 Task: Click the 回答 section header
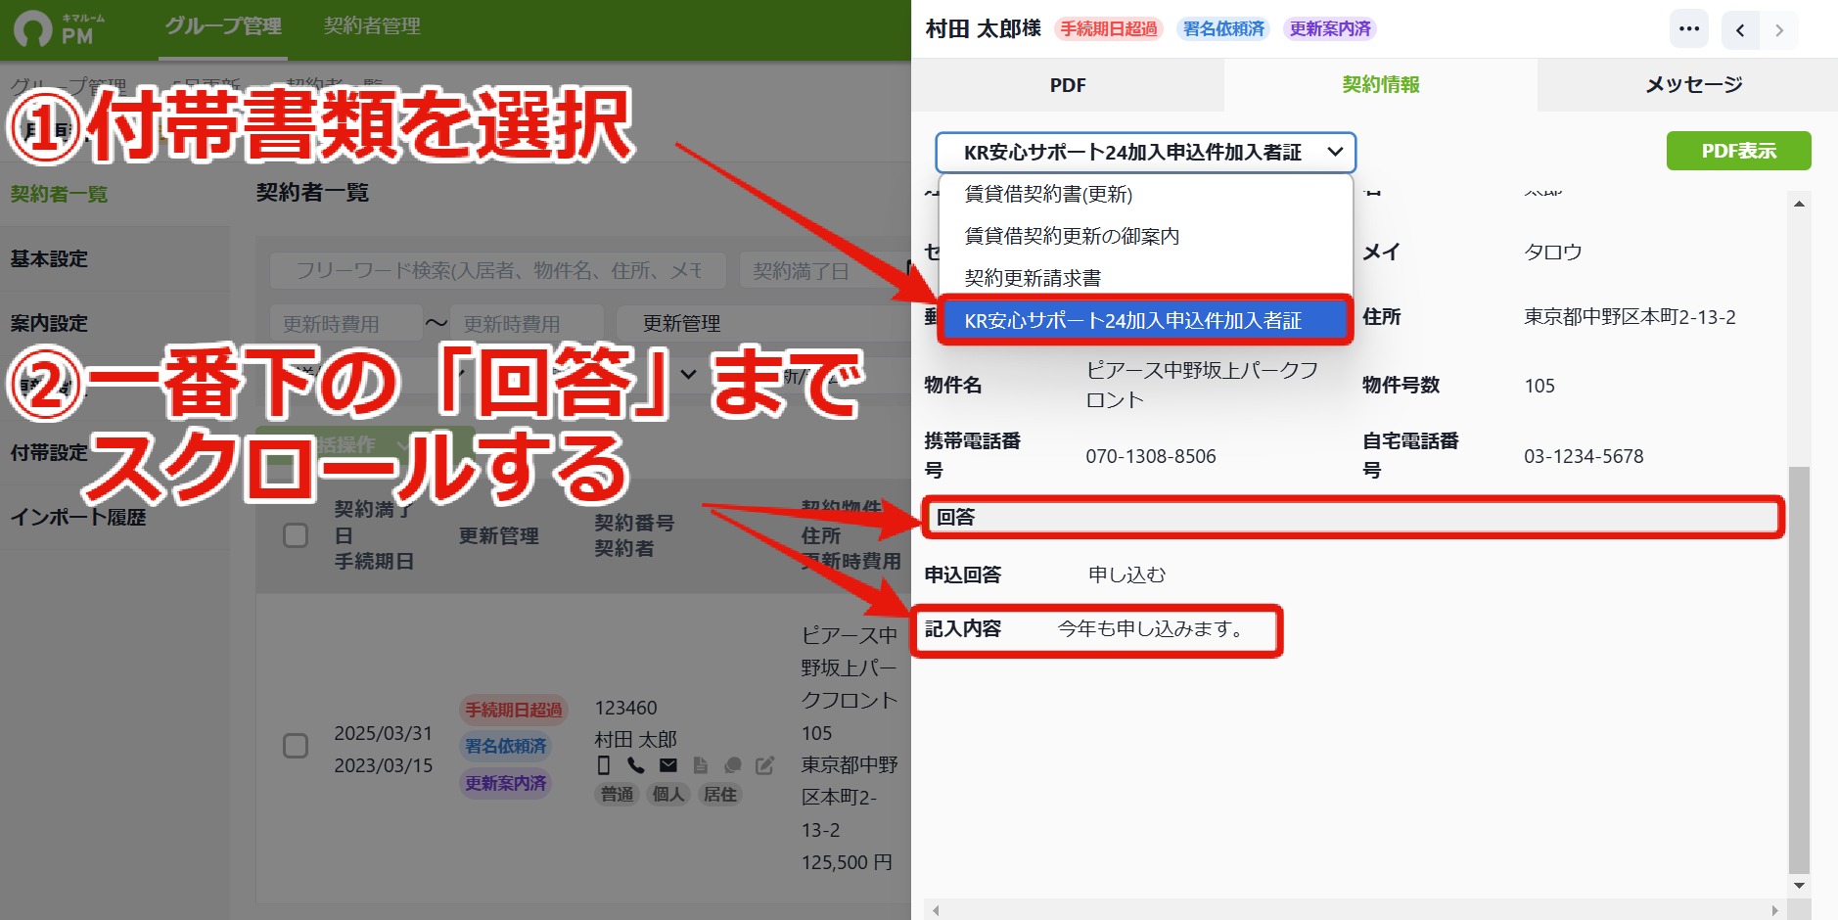pyautogui.click(x=1353, y=517)
